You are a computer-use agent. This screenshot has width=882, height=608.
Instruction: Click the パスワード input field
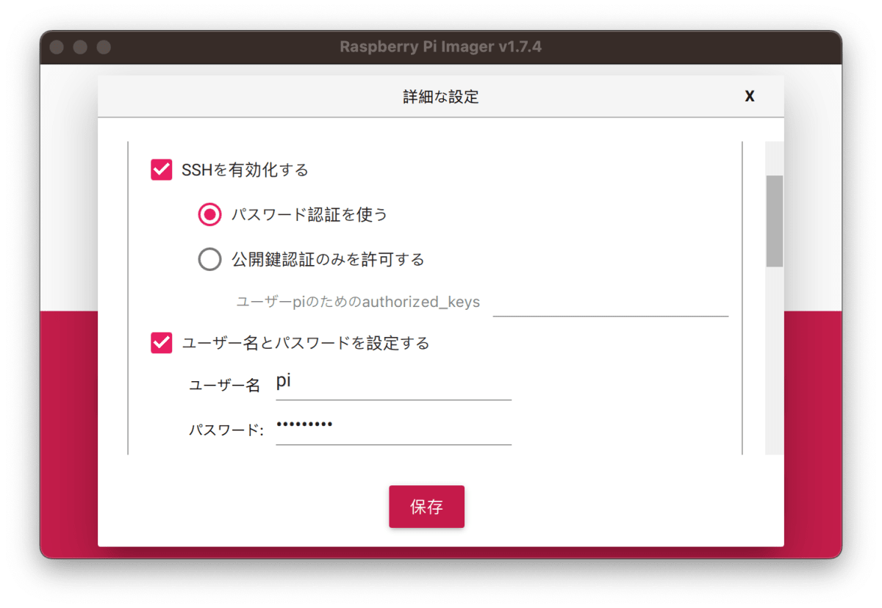pyautogui.click(x=393, y=428)
